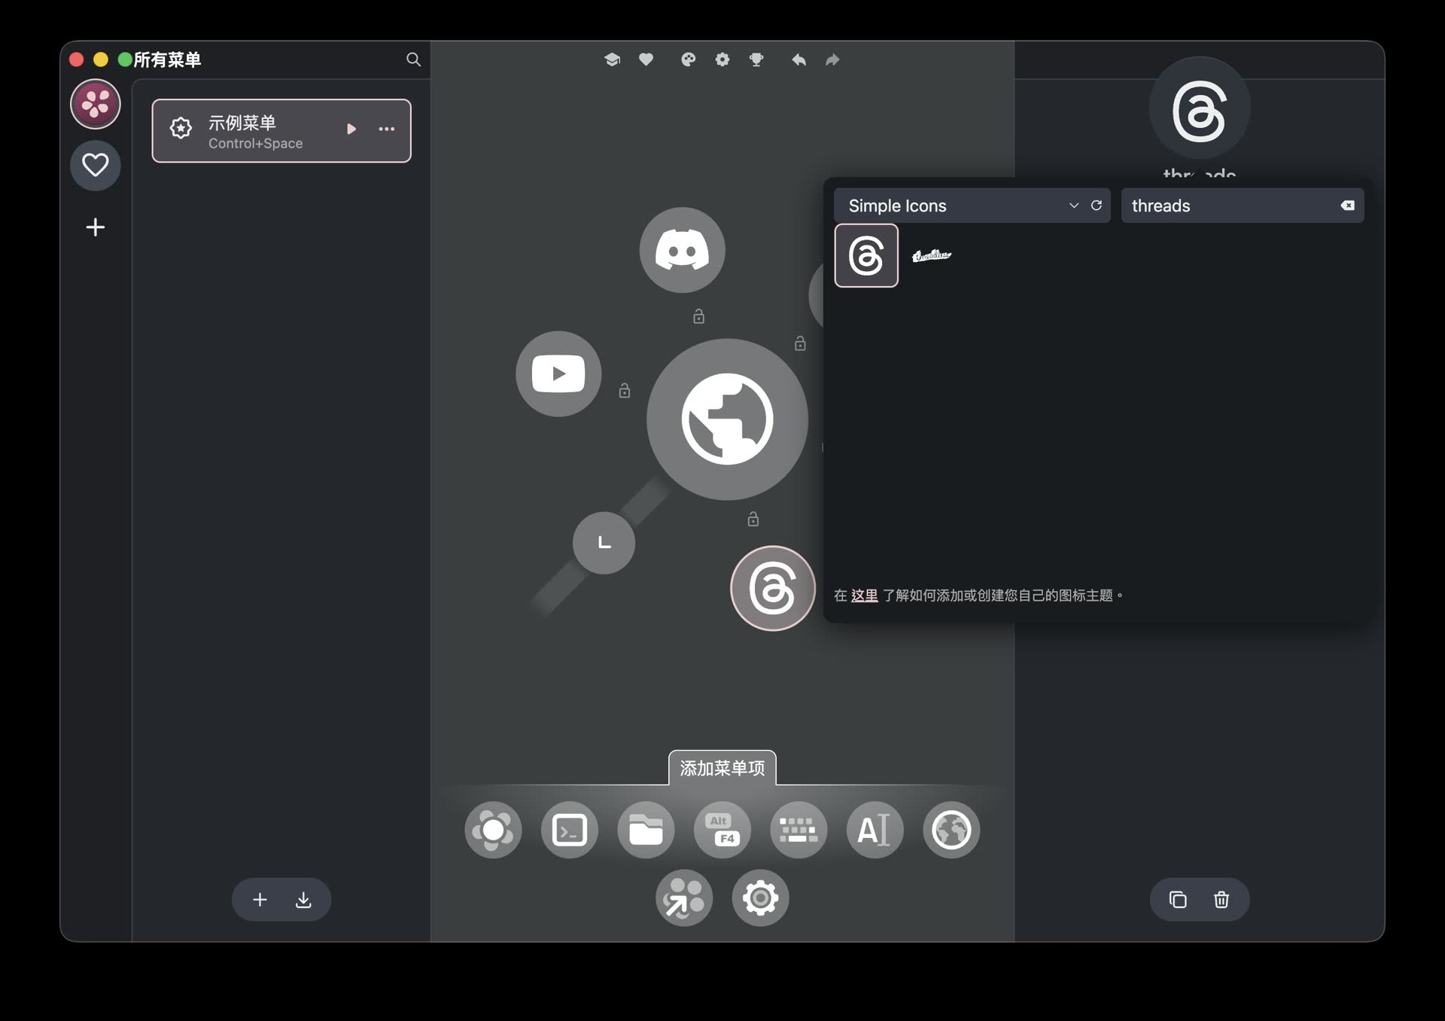1445x1021 pixels.
Task: Clear the threads search text
Action: click(x=1347, y=206)
